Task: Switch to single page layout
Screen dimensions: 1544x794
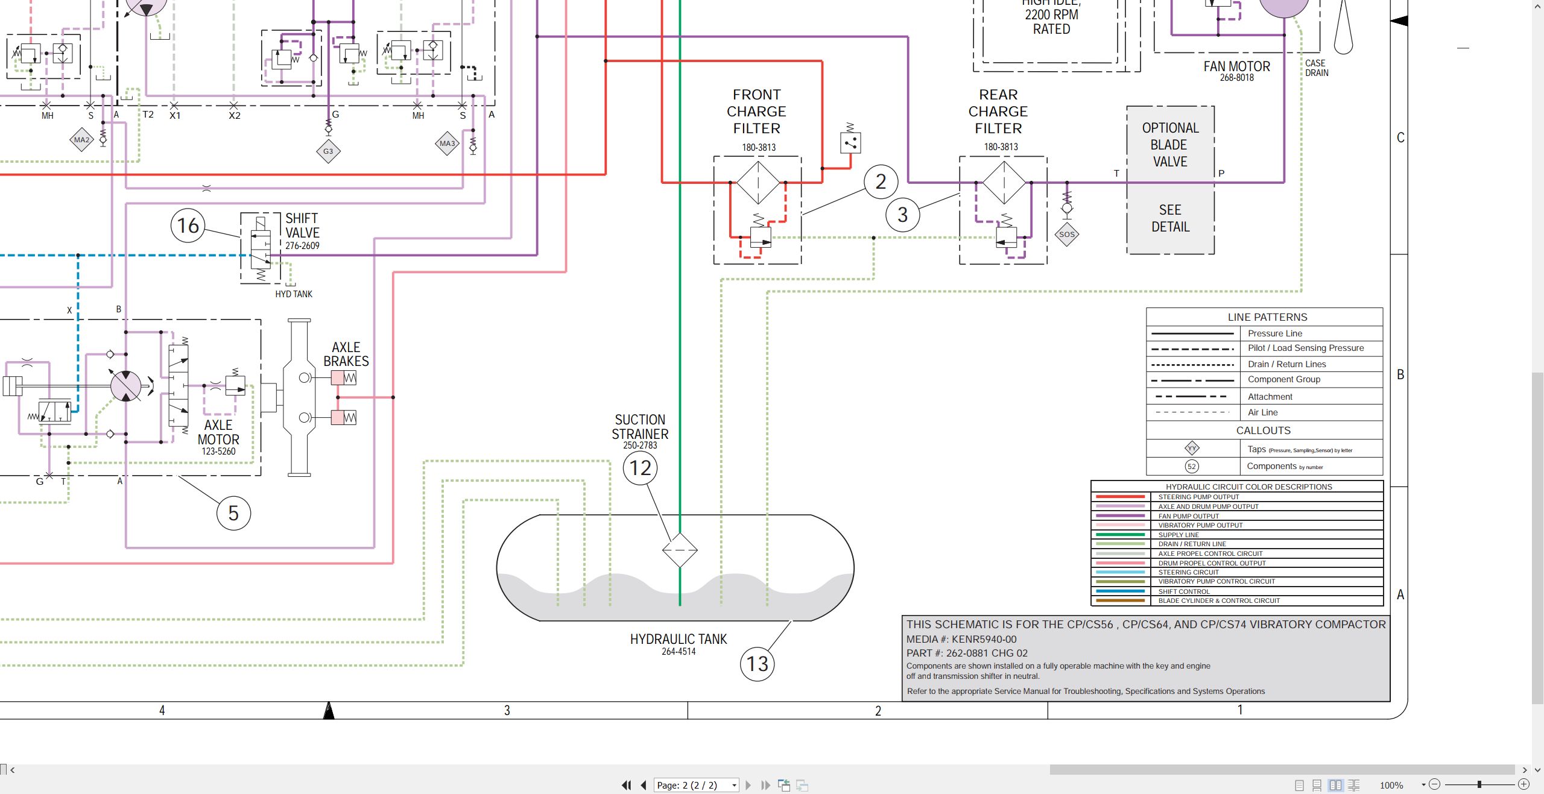Action: coord(1299,785)
